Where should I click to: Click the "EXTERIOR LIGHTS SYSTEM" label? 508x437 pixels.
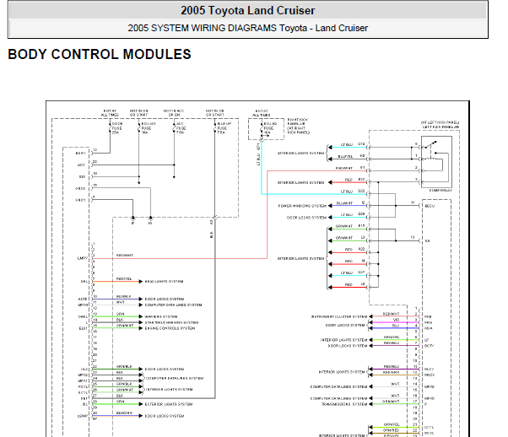(169, 404)
